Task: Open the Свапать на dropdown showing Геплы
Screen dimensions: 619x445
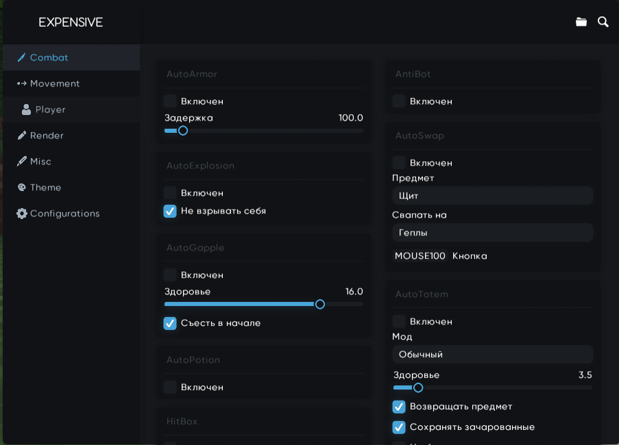Action: click(x=493, y=233)
